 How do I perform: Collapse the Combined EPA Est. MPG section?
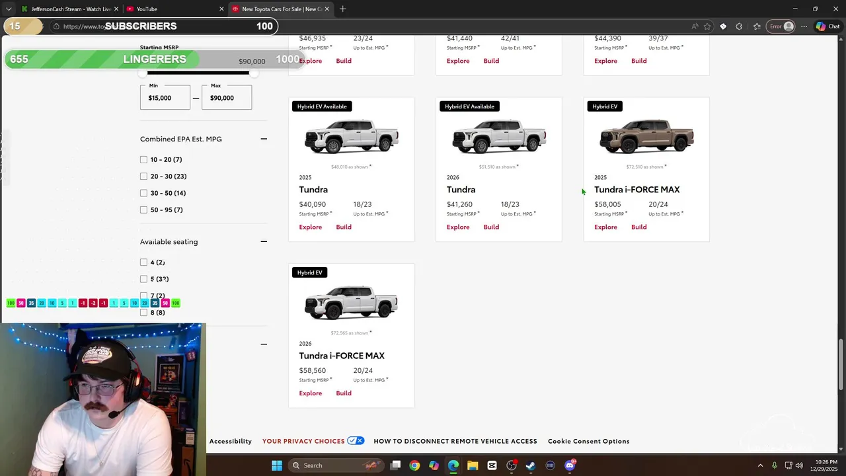pyautogui.click(x=264, y=139)
